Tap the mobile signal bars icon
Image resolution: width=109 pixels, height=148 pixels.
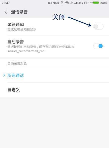(x=76, y=3)
